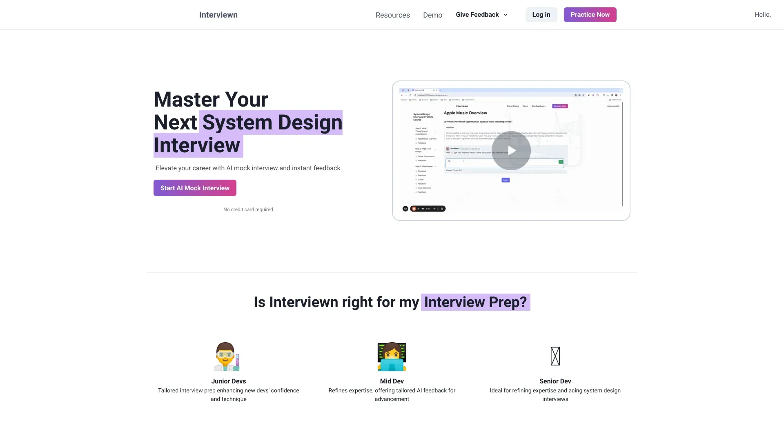This screenshot has width=784, height=441.
Task: Click the Hello, greeting text in the header
Action: pos(762,15)
